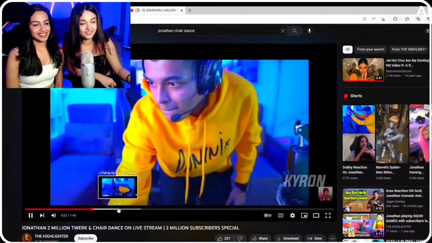
Task: Open more actions menu beside Save
Action: pyautogui.click(x=332, y=238)
